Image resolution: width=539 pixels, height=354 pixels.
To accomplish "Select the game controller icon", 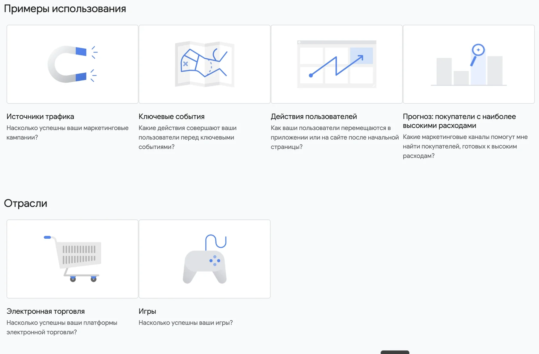I will click(x=205, y=259).
